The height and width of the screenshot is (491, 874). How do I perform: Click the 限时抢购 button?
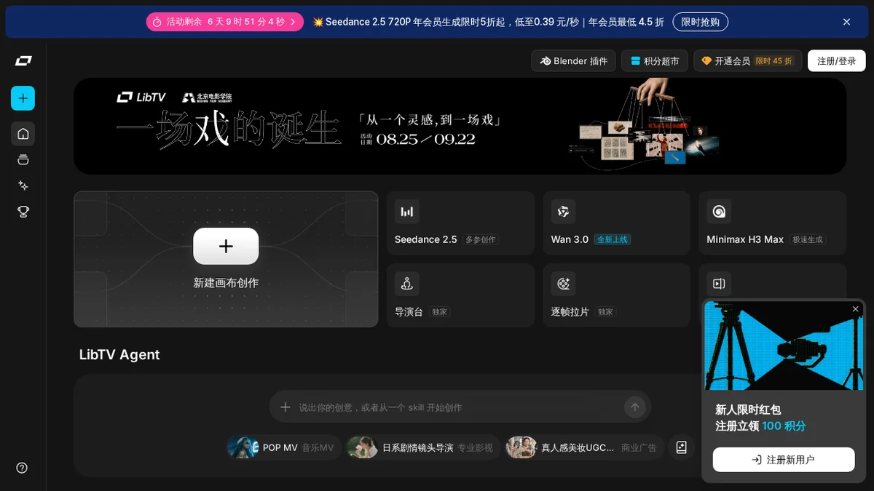pos(700,22)
